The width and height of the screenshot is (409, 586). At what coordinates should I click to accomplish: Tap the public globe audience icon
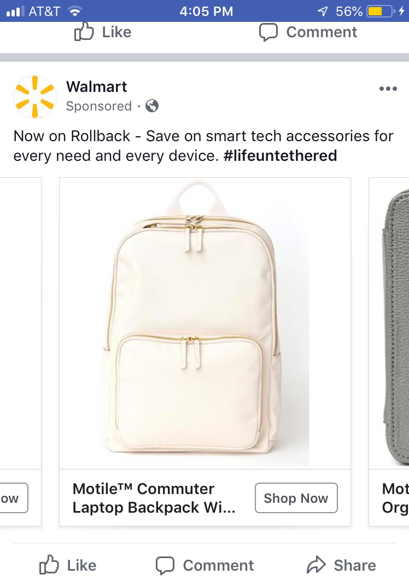click(x=152, y=106)
